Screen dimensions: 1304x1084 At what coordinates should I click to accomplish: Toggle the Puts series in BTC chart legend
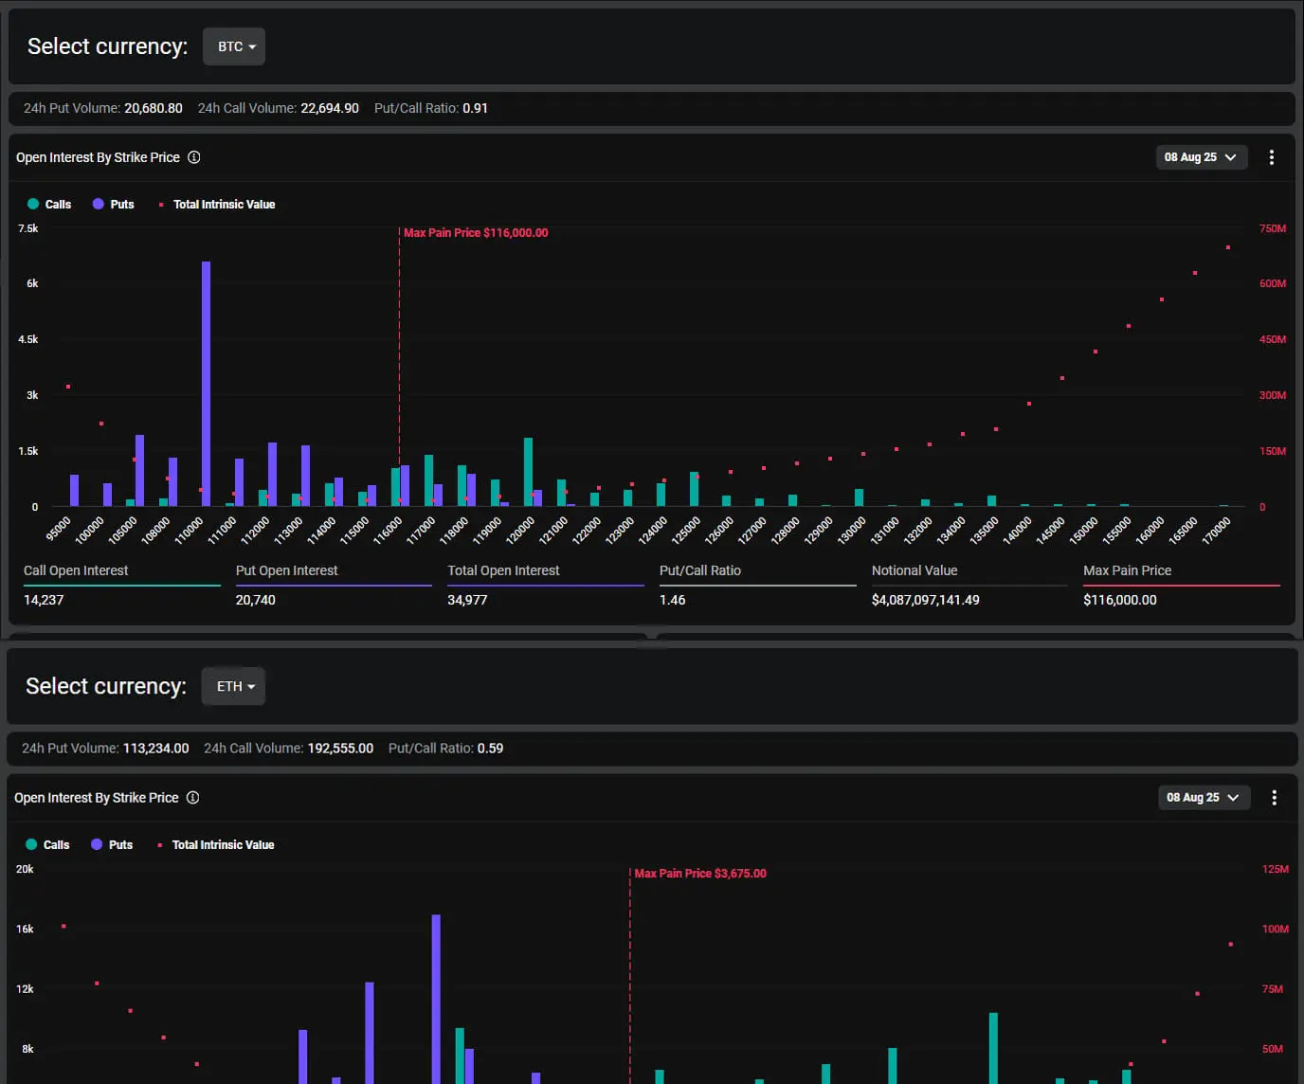(114, 205)
